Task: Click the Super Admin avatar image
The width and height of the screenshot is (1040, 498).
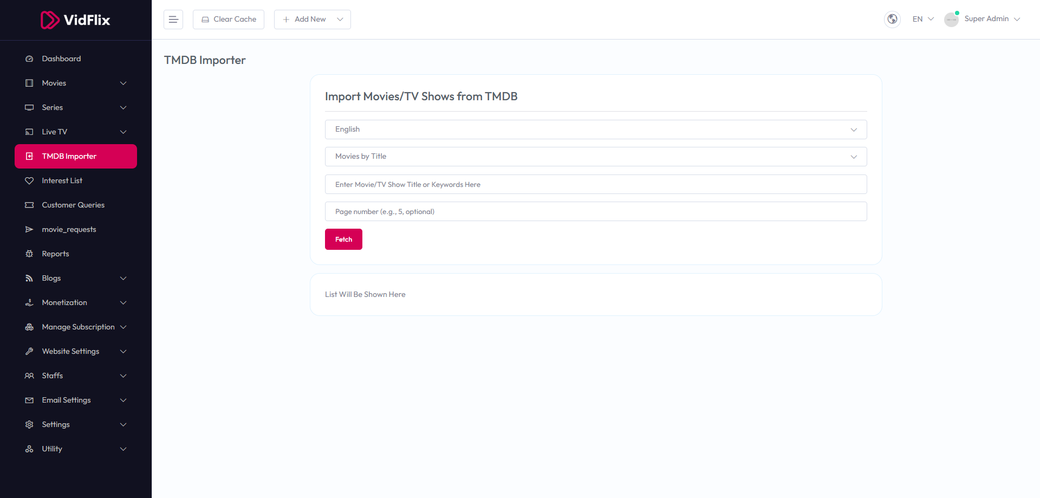Action: pos(951,20)
